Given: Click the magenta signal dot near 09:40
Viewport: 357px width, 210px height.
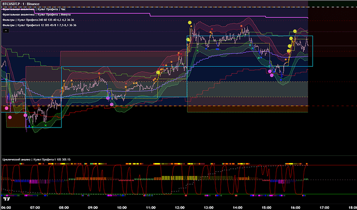Looking at the screenshot, I should click(112, 104).
